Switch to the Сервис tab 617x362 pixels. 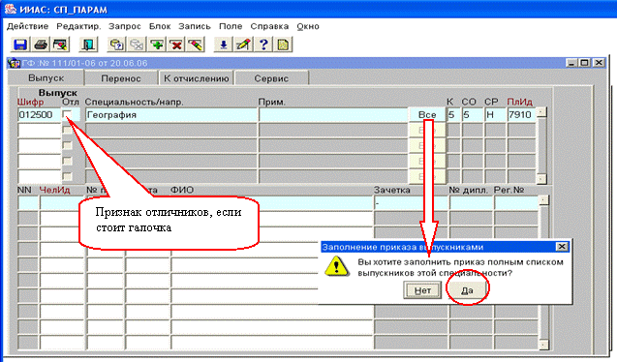point(271,78)
